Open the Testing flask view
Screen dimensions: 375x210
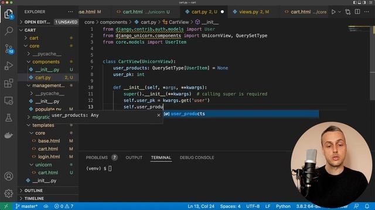click(x=9, y=118)
